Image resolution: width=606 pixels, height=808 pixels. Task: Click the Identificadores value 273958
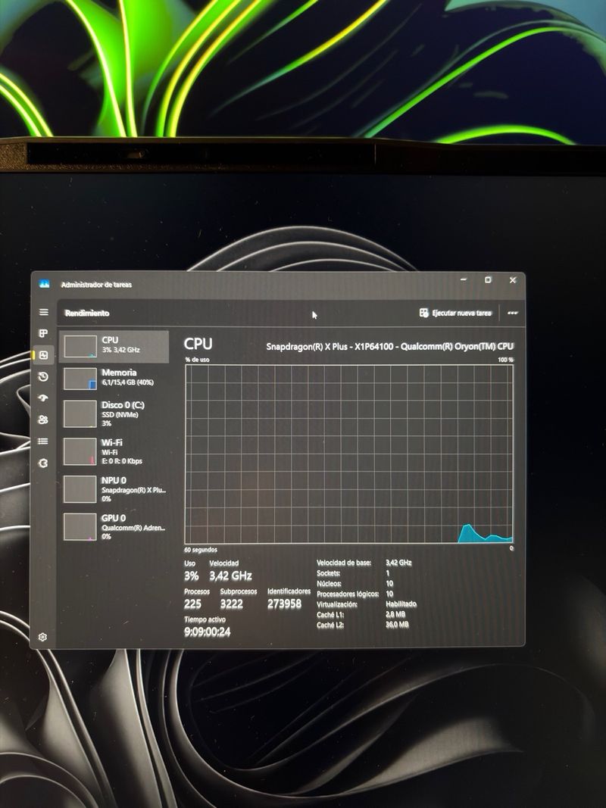tap(285, 604)
